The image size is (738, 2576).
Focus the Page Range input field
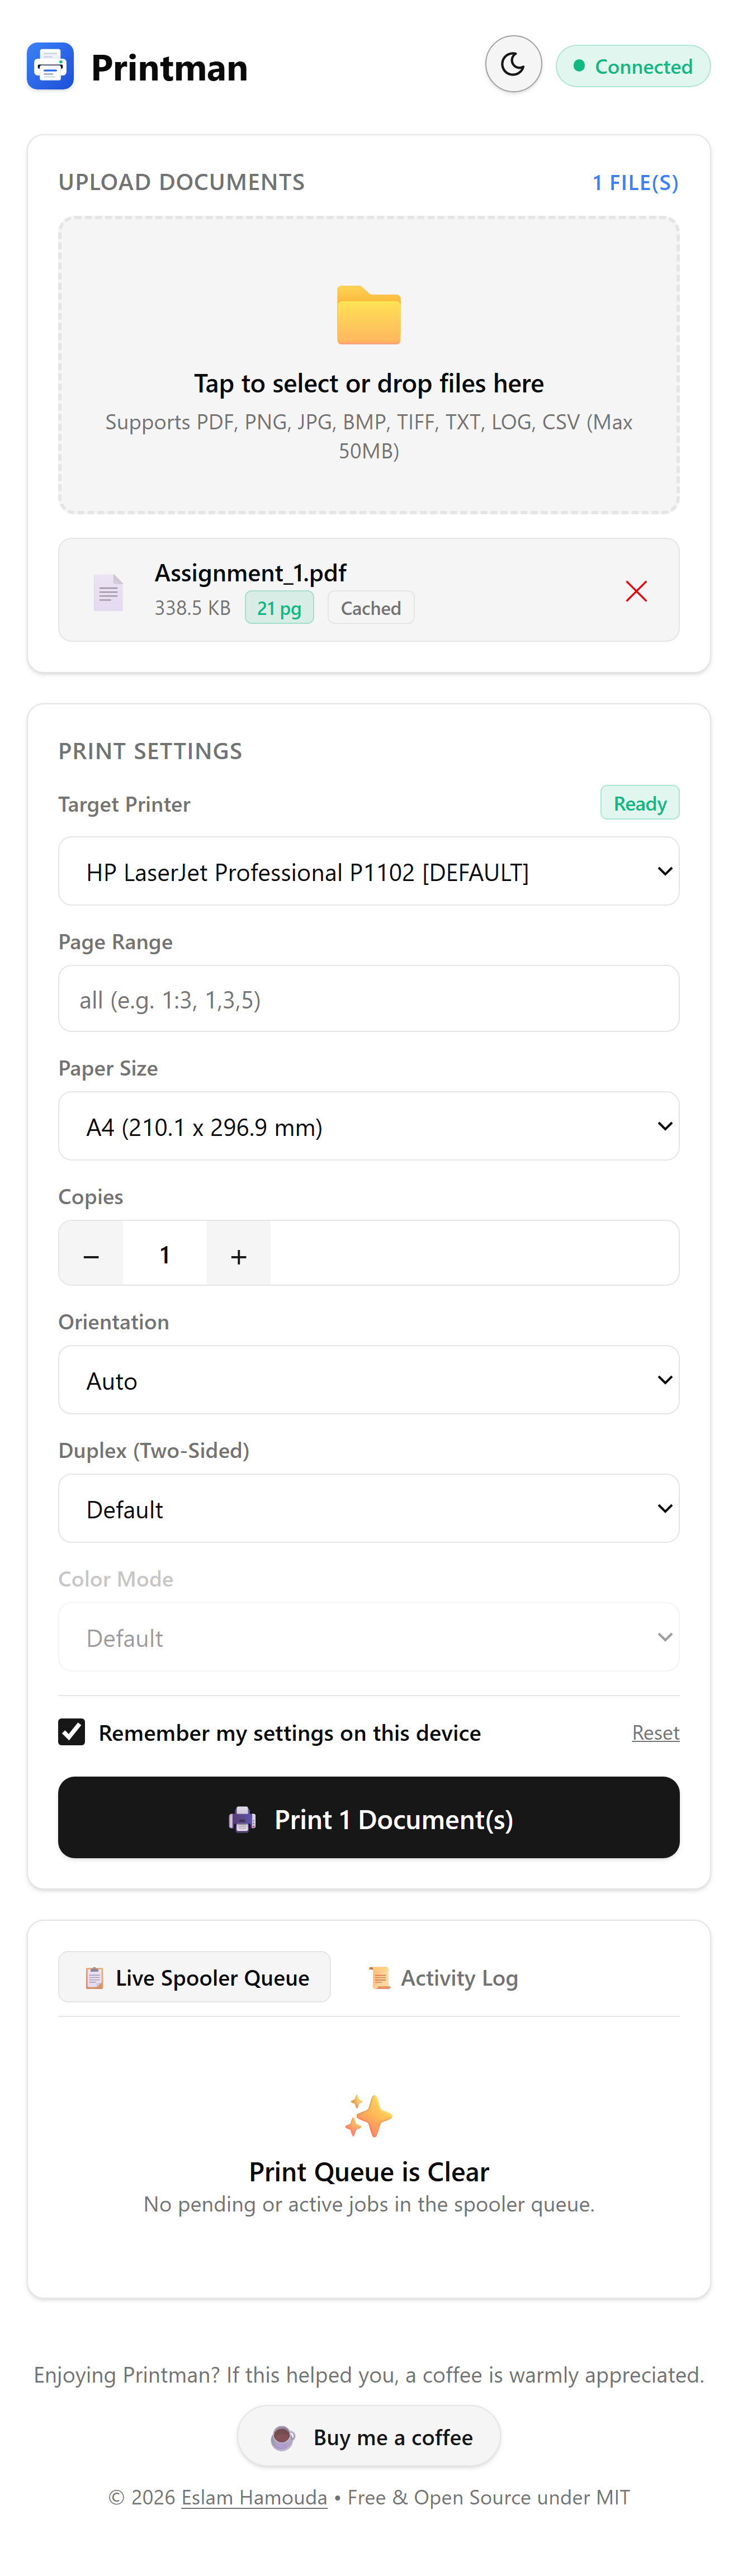(369, 999)
